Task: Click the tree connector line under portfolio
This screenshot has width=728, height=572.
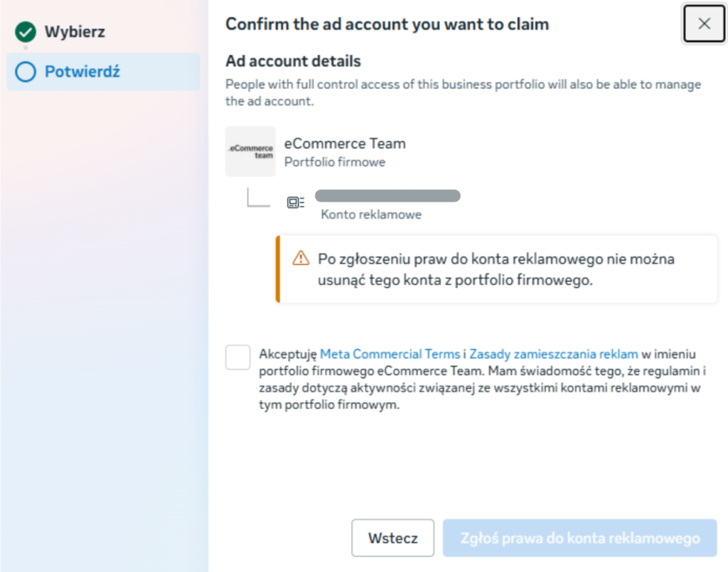Action: 257,199
